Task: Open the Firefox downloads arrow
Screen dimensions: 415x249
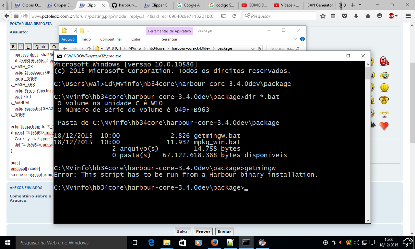Action: coord(356,16)
